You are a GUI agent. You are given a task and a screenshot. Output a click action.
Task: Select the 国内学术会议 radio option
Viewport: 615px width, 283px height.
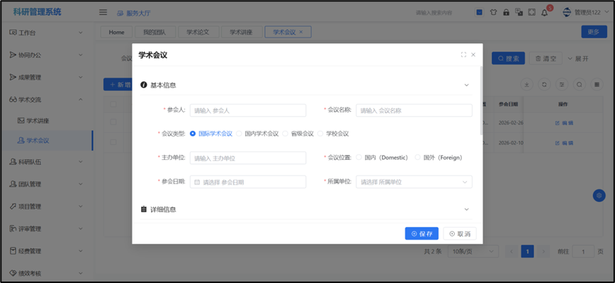coord(239,133)
